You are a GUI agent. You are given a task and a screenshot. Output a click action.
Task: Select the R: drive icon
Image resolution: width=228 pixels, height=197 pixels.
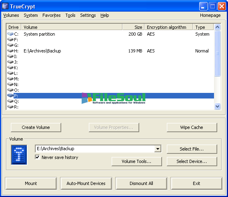(x=10, y=107)
